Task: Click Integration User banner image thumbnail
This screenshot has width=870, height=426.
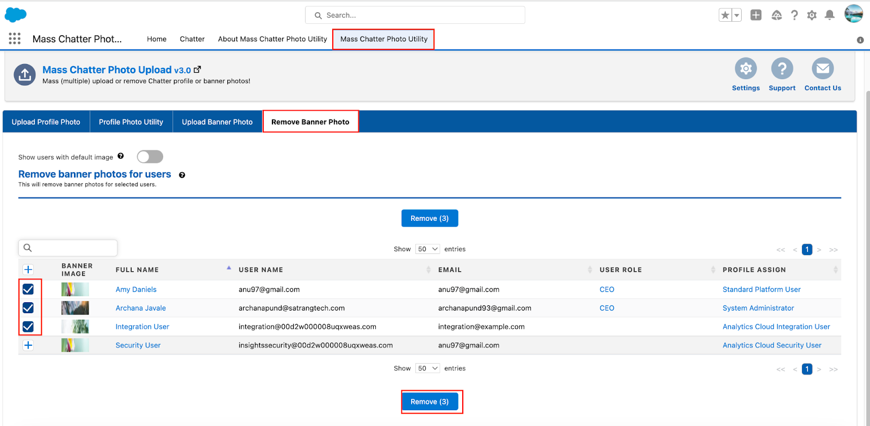Action: (x=75, y=327)
